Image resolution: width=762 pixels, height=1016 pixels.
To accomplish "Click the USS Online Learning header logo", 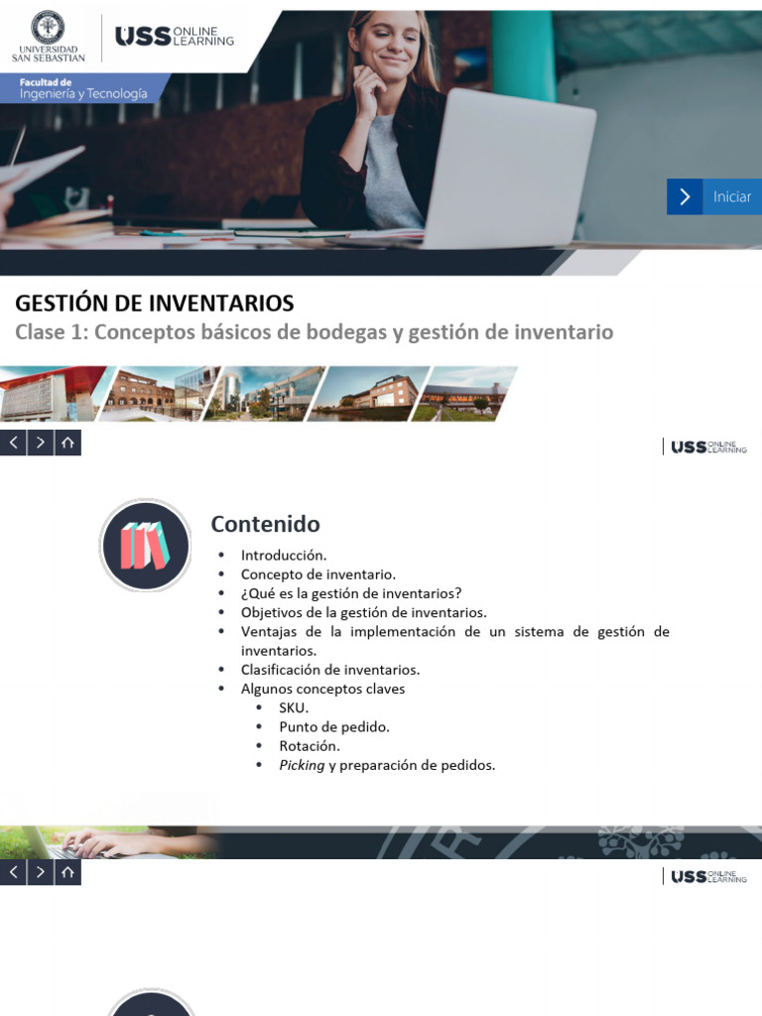I will coord(175,37).
